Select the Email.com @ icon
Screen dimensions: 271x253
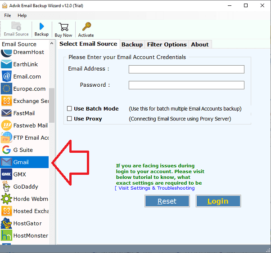pos(7,76)
